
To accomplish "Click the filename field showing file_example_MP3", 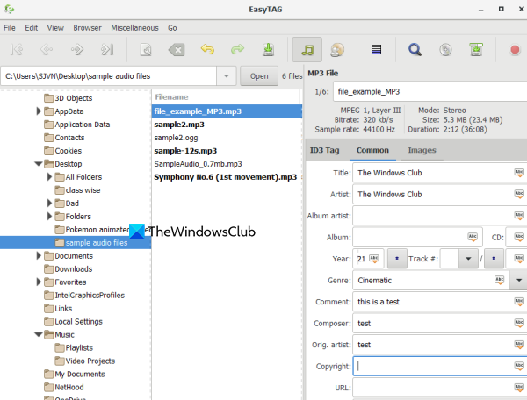I will pos(430,91).
